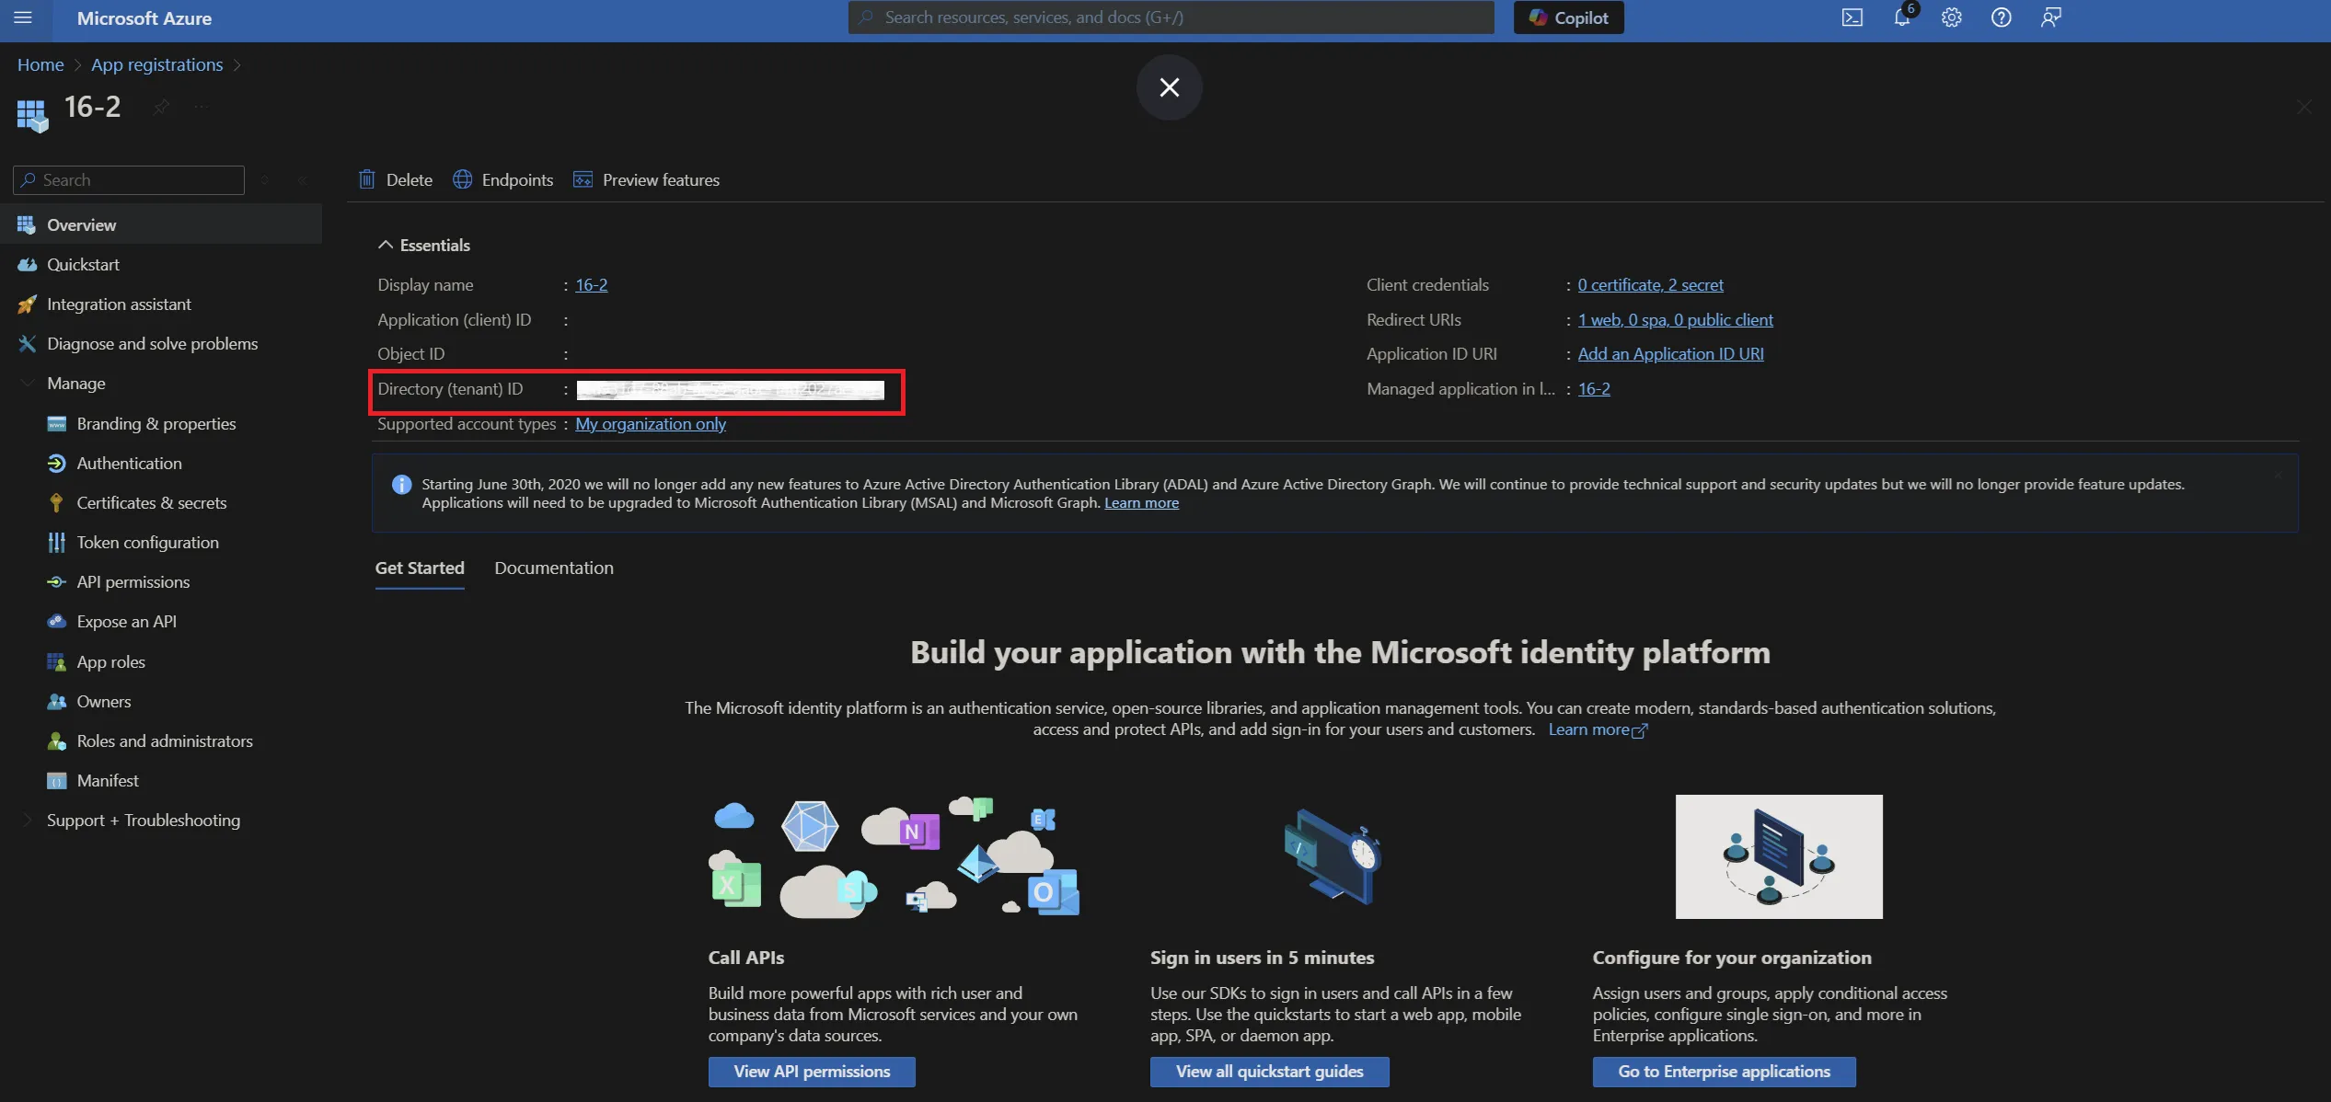Click the Certificates & secrets key icon

57,502
